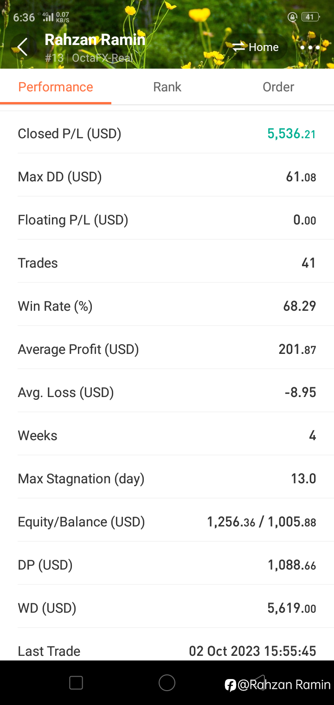Tap the Android home circle button
The height and width of the screenshot is (705, 334).
point(167,683)
